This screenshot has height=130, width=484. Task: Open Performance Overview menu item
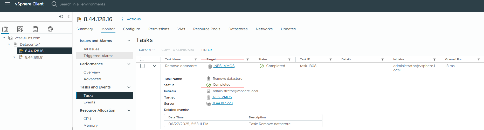point(92,72)
